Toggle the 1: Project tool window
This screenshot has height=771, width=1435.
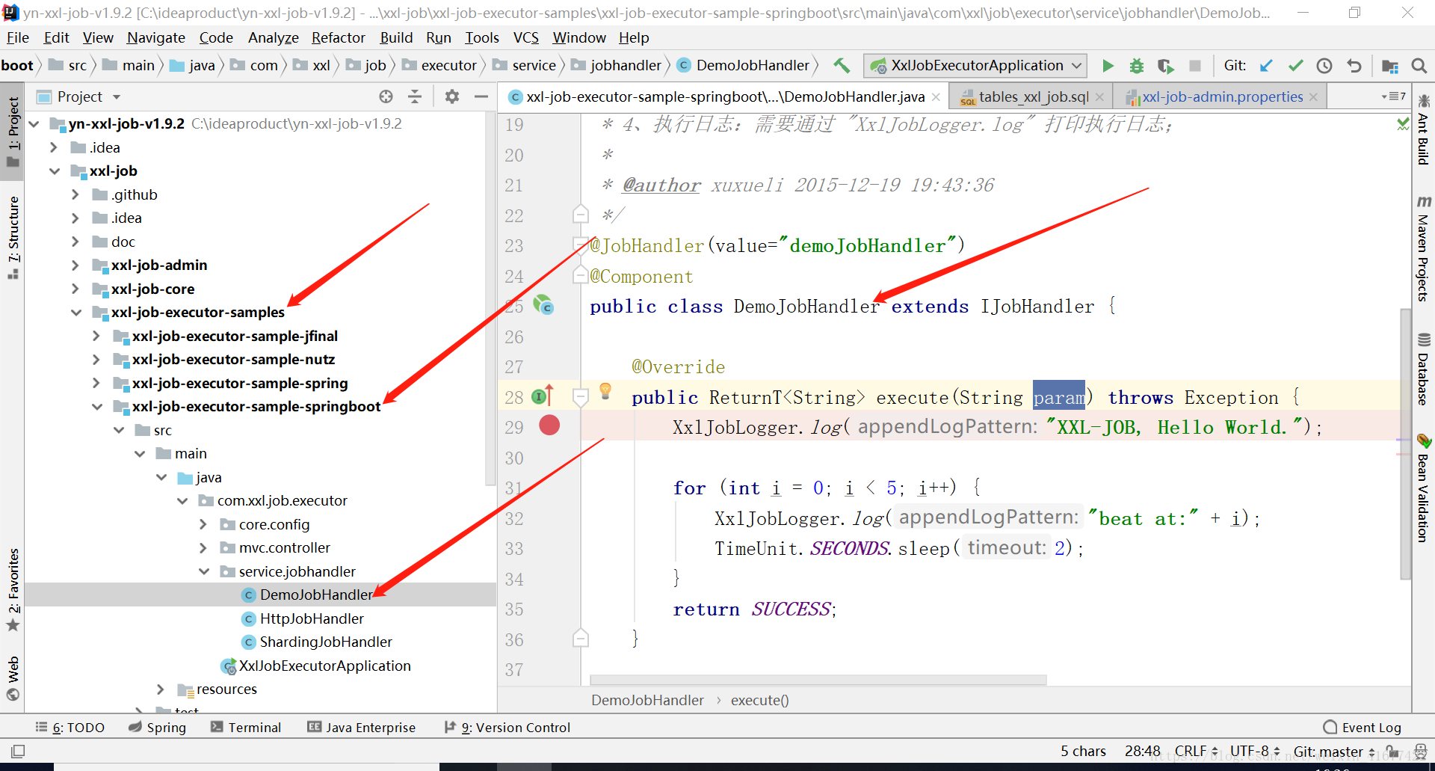[13, 131]
